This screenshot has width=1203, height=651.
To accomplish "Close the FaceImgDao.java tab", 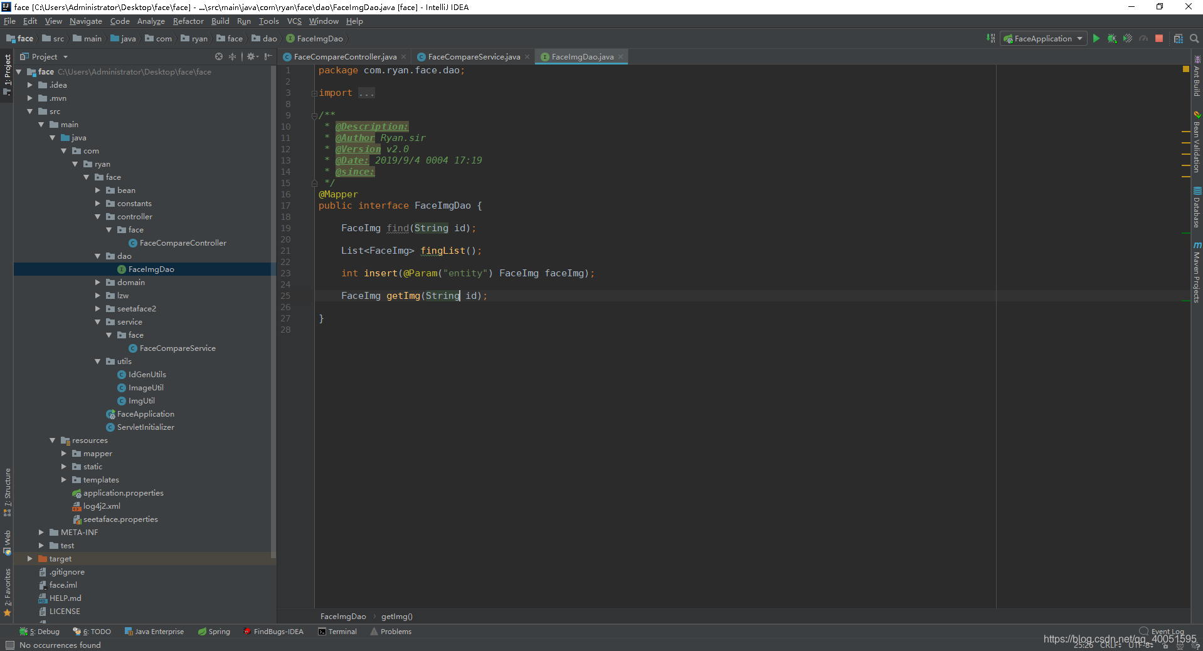I will [x=620, y=57].
